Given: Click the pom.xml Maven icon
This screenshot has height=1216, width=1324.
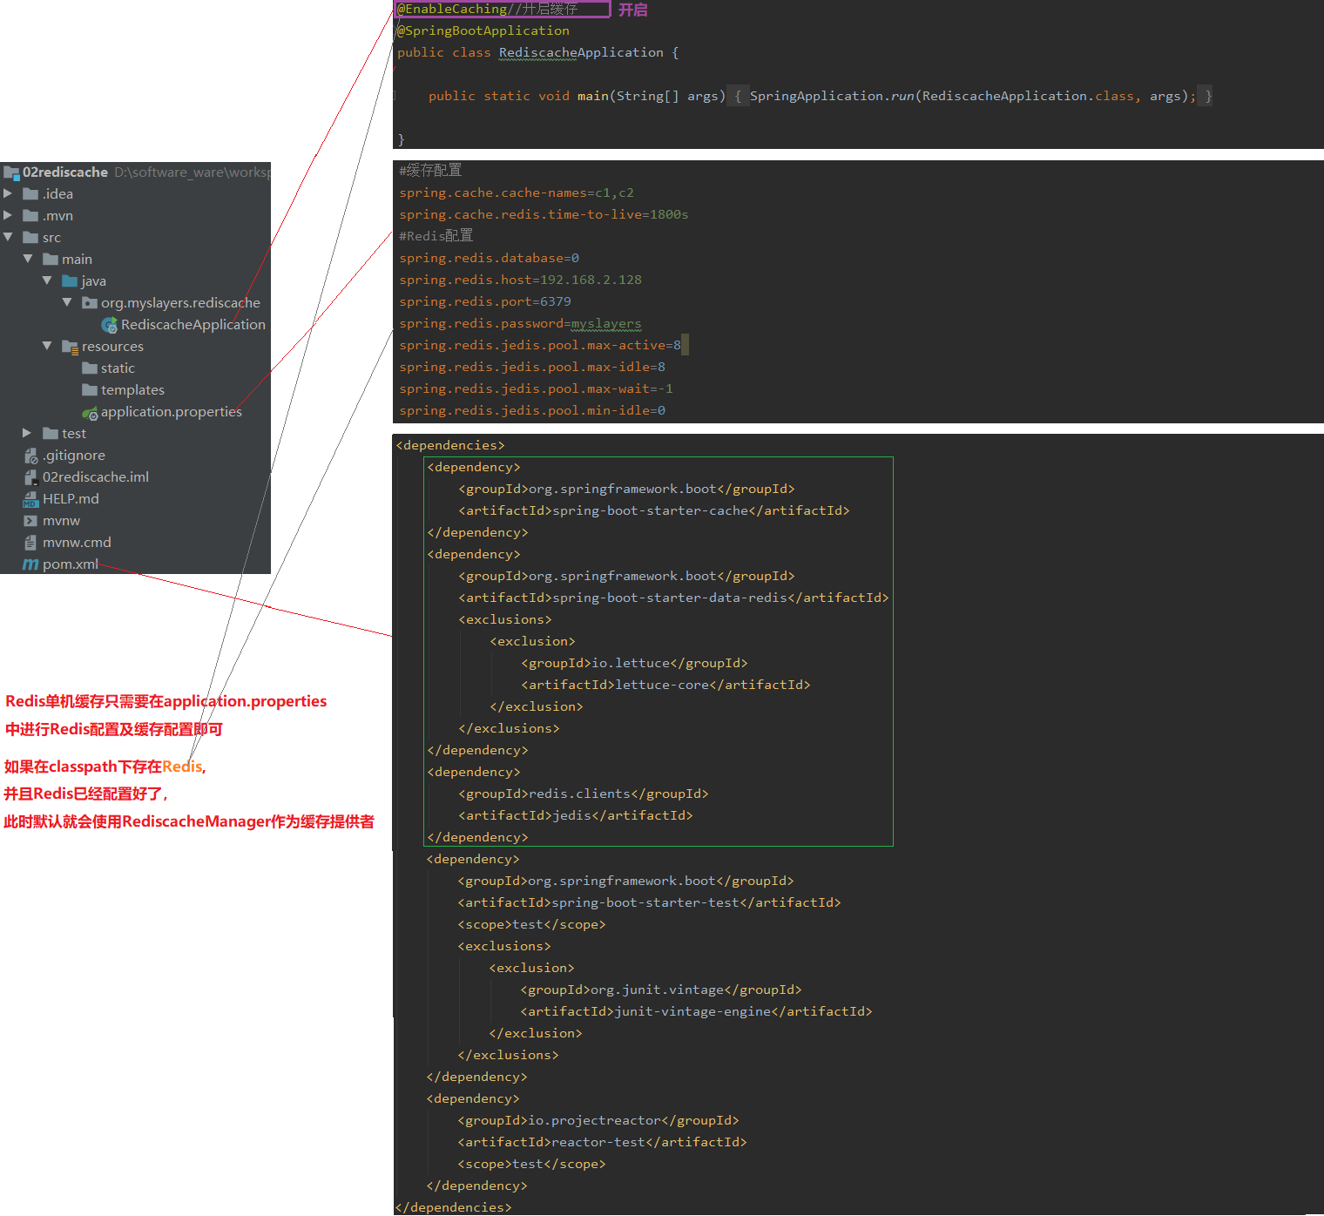Looking at the screenshot, I should click(x=30, y=564).
